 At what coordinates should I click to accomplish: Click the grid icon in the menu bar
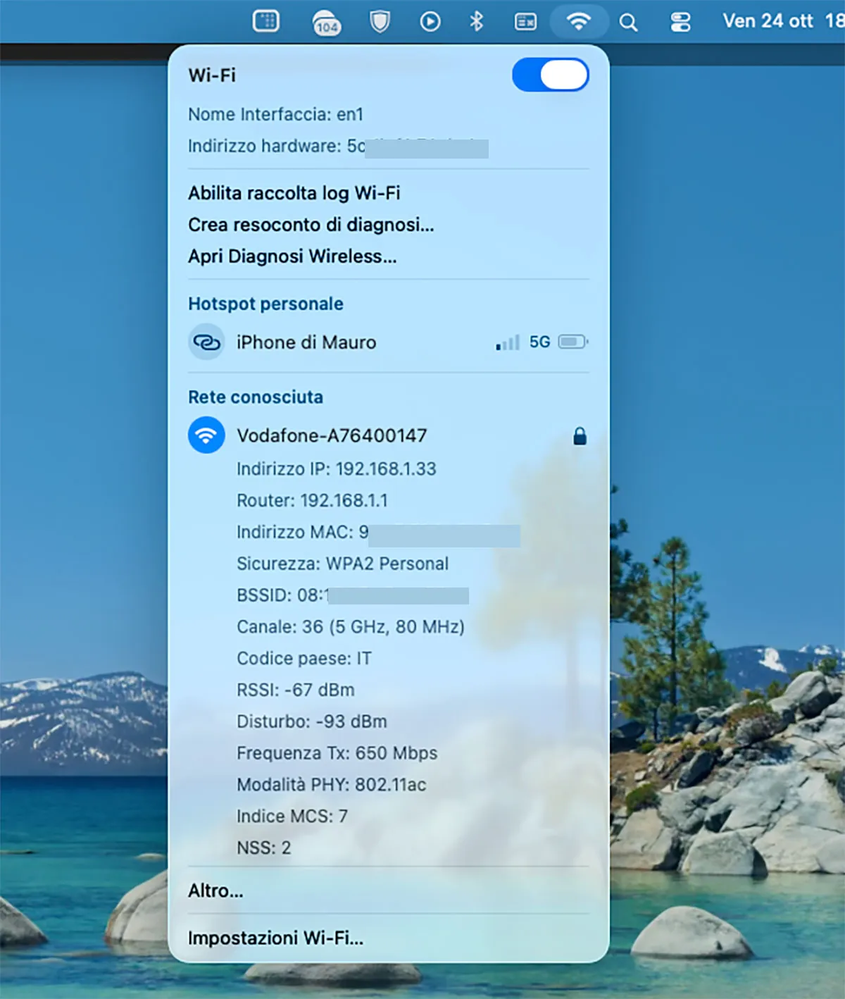pos(267,21)
